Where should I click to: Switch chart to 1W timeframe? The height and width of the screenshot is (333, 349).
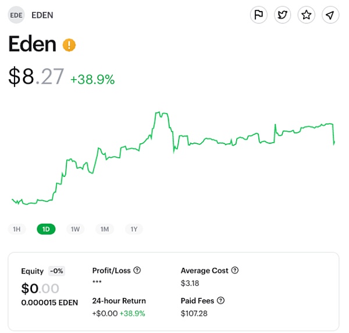coord(75,229)
